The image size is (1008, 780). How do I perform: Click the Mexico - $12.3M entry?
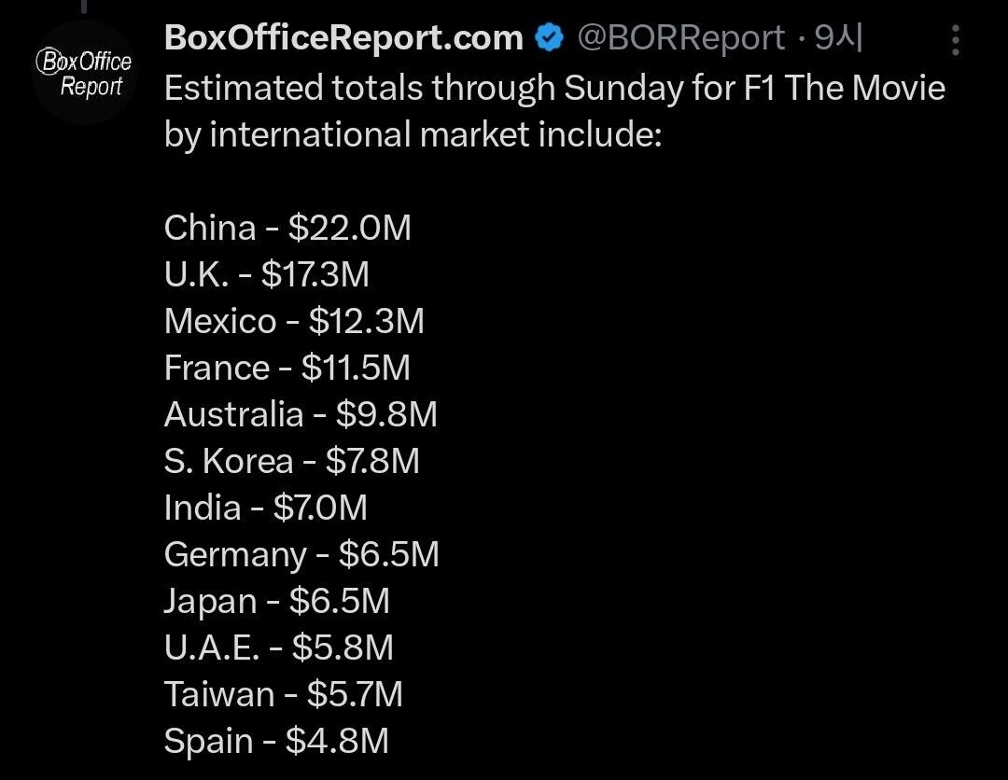pos(294,322)
